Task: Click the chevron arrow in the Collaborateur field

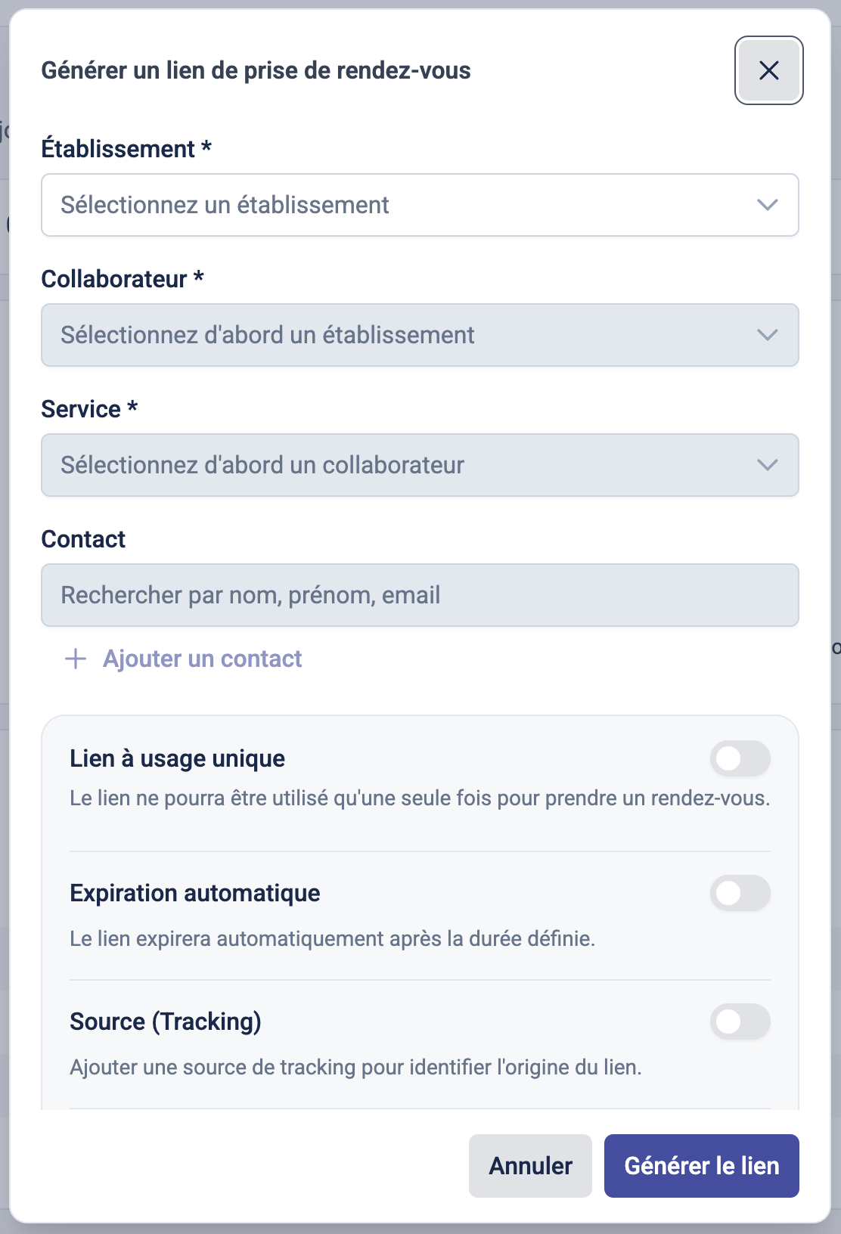Action: 767,335
